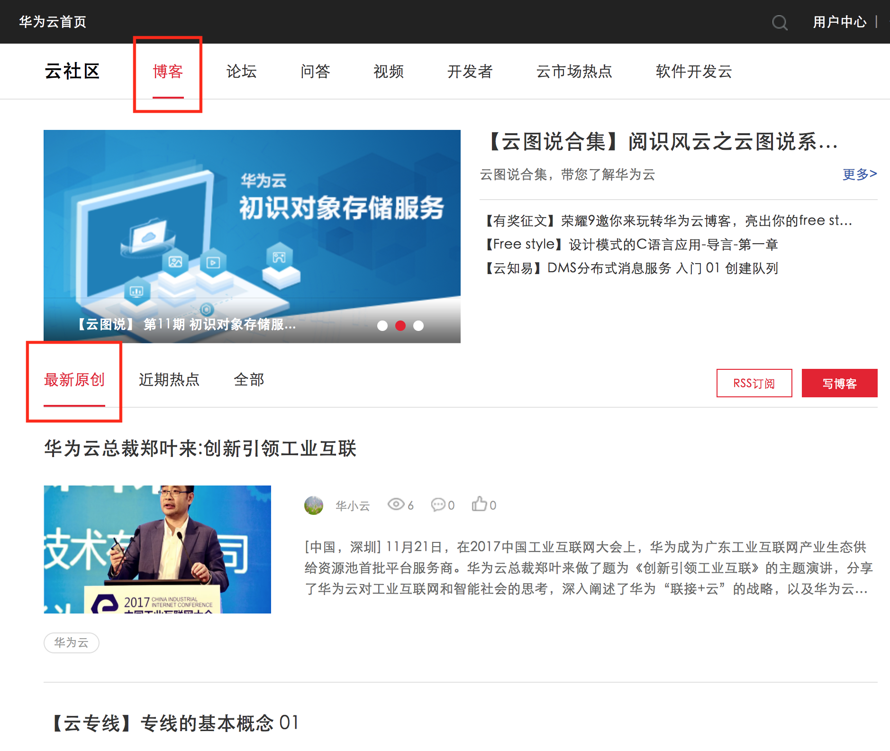890x751 pixels.
Task: Open the 云市场热点 tab
Action: pyautogui.click(x=574, y=72)
